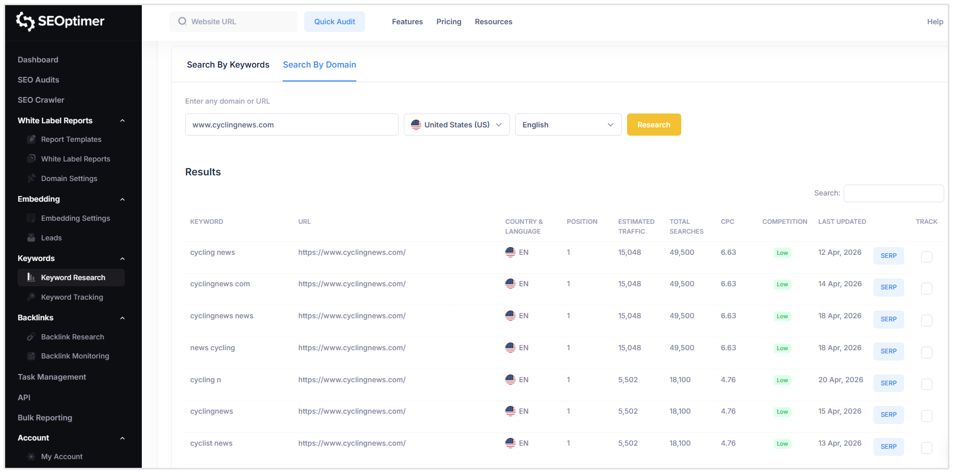Viewport: 953px width, 473px height.
Task: Open the English language dropdown
Action: [568, 125]
